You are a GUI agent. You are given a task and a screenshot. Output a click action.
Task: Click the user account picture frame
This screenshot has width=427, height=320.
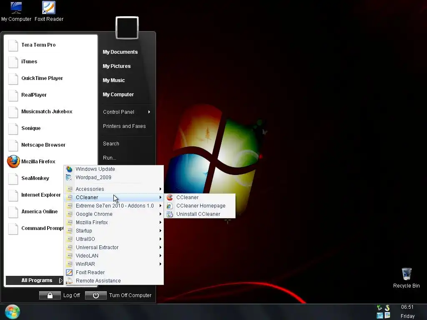(x=127, y=28)
